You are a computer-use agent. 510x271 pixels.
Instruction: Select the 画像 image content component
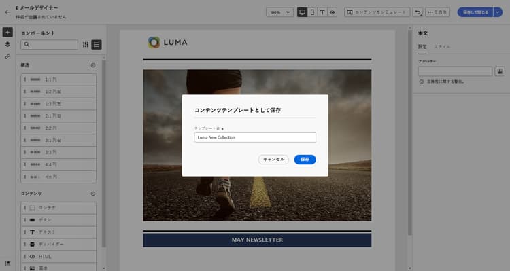pyautogui.click(x=58, y=268)
